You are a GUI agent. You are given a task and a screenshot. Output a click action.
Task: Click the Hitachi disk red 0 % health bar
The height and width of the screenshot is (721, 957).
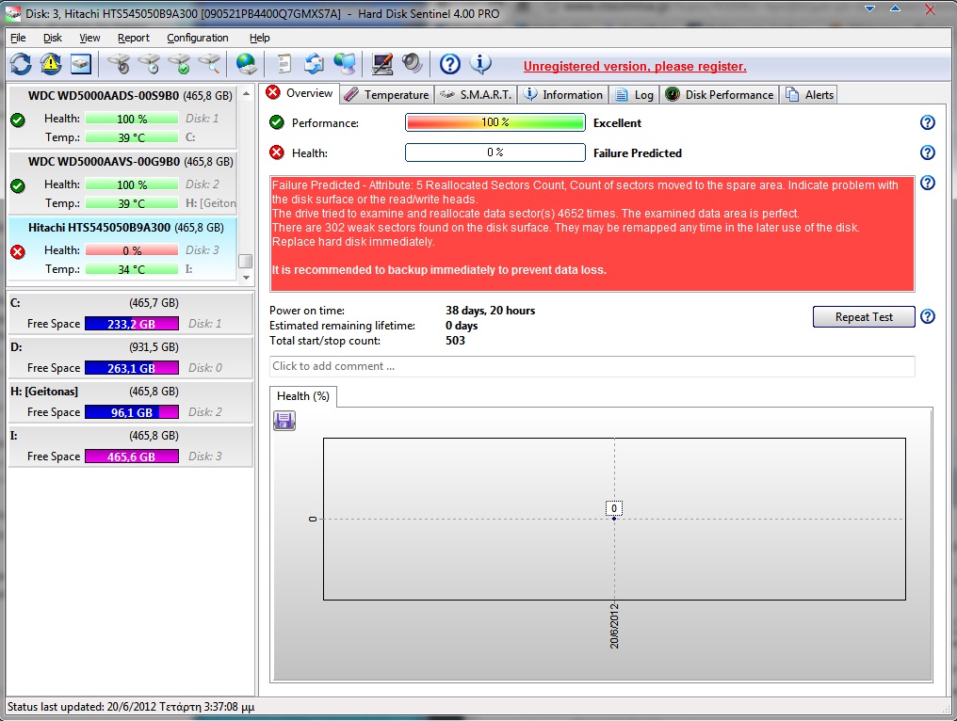pos(132,250)
